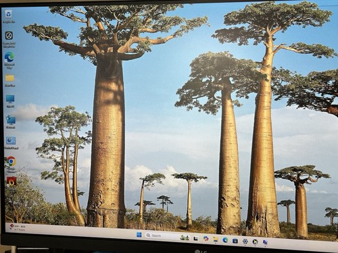
Task: Open Task View from the taskbar
Action: 196,238
